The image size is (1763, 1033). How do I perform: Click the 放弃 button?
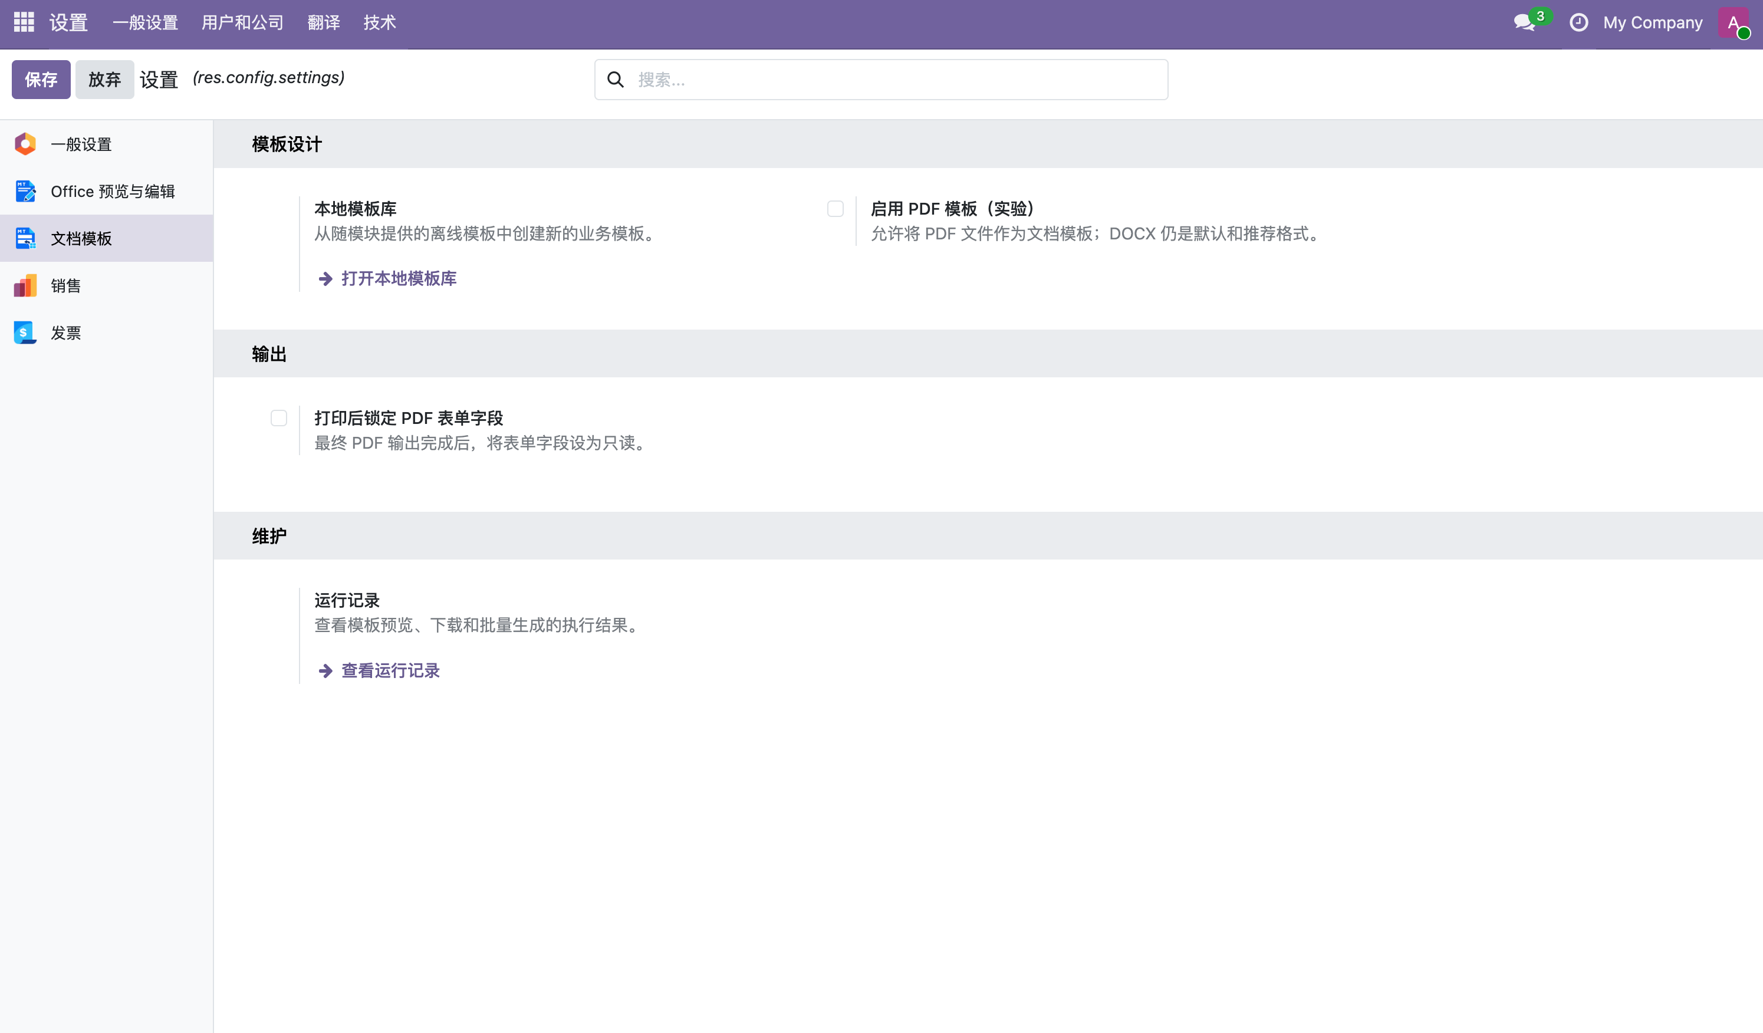coord(105,80)
